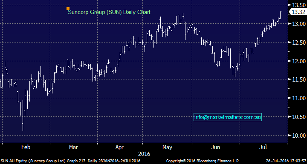This screenshot has height=164, width=307.
Task: Select the Mar month label on time axis
Action: tap(73, 147)
